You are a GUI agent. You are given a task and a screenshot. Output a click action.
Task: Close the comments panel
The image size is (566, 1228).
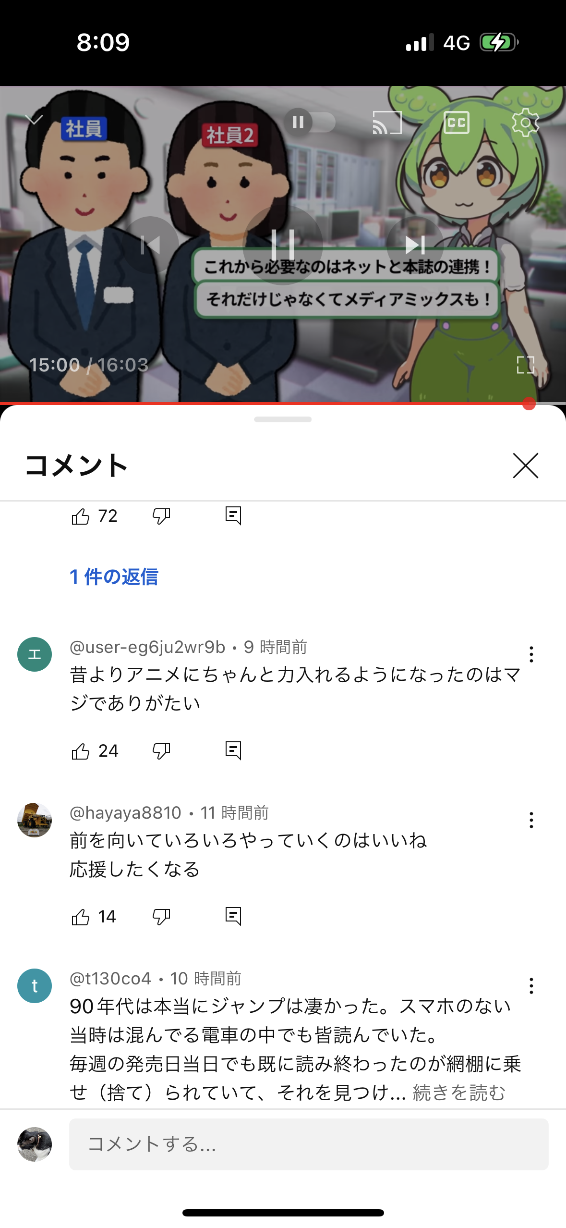point(526,466)
